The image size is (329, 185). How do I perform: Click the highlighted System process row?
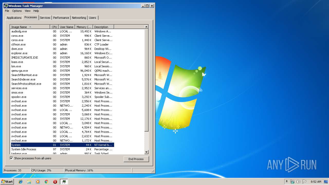pyautogui.click(x=62, y=145)
